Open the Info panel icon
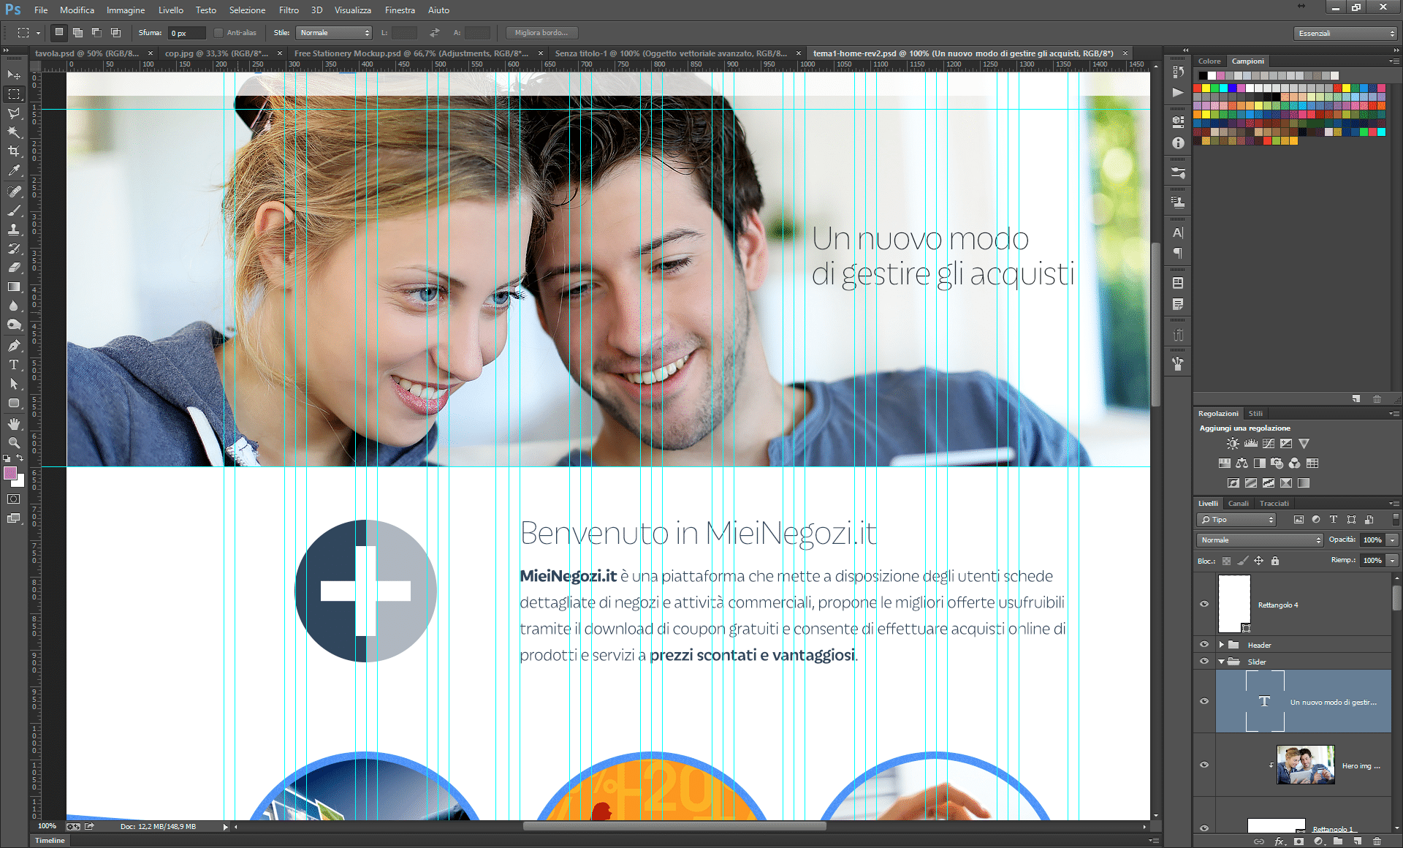The width and height of the screenshot is (1403, 848). (1178, 143)
